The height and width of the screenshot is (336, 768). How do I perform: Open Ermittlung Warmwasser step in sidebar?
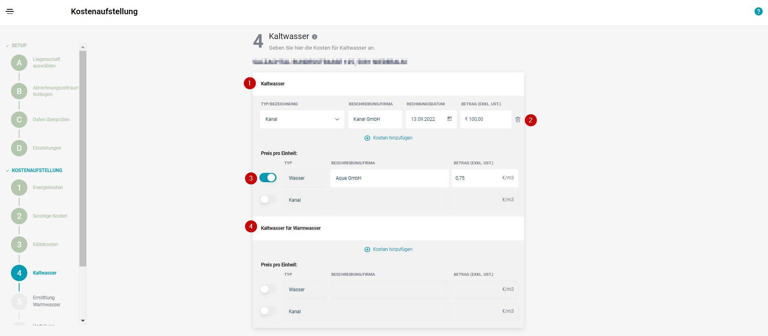coord(46,301)
